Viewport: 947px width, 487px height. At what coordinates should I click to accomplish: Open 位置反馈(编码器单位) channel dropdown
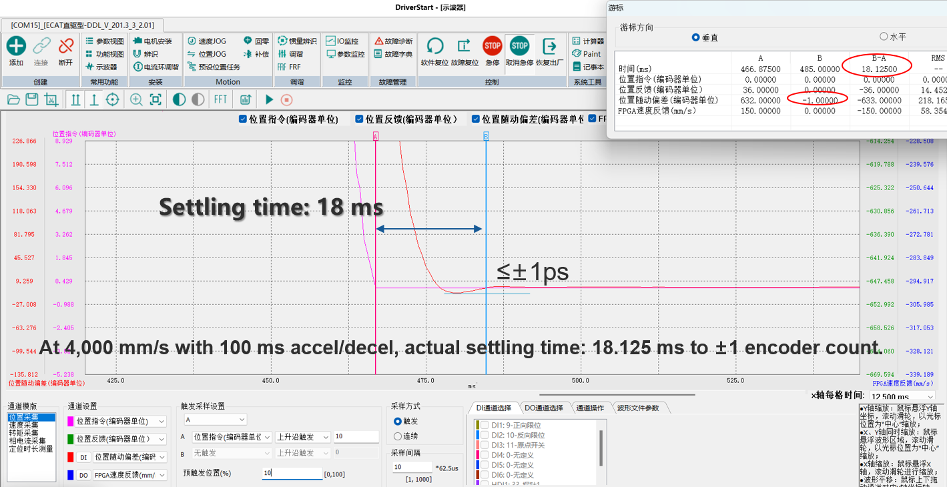pyautogui.click(x=120, y=439)
